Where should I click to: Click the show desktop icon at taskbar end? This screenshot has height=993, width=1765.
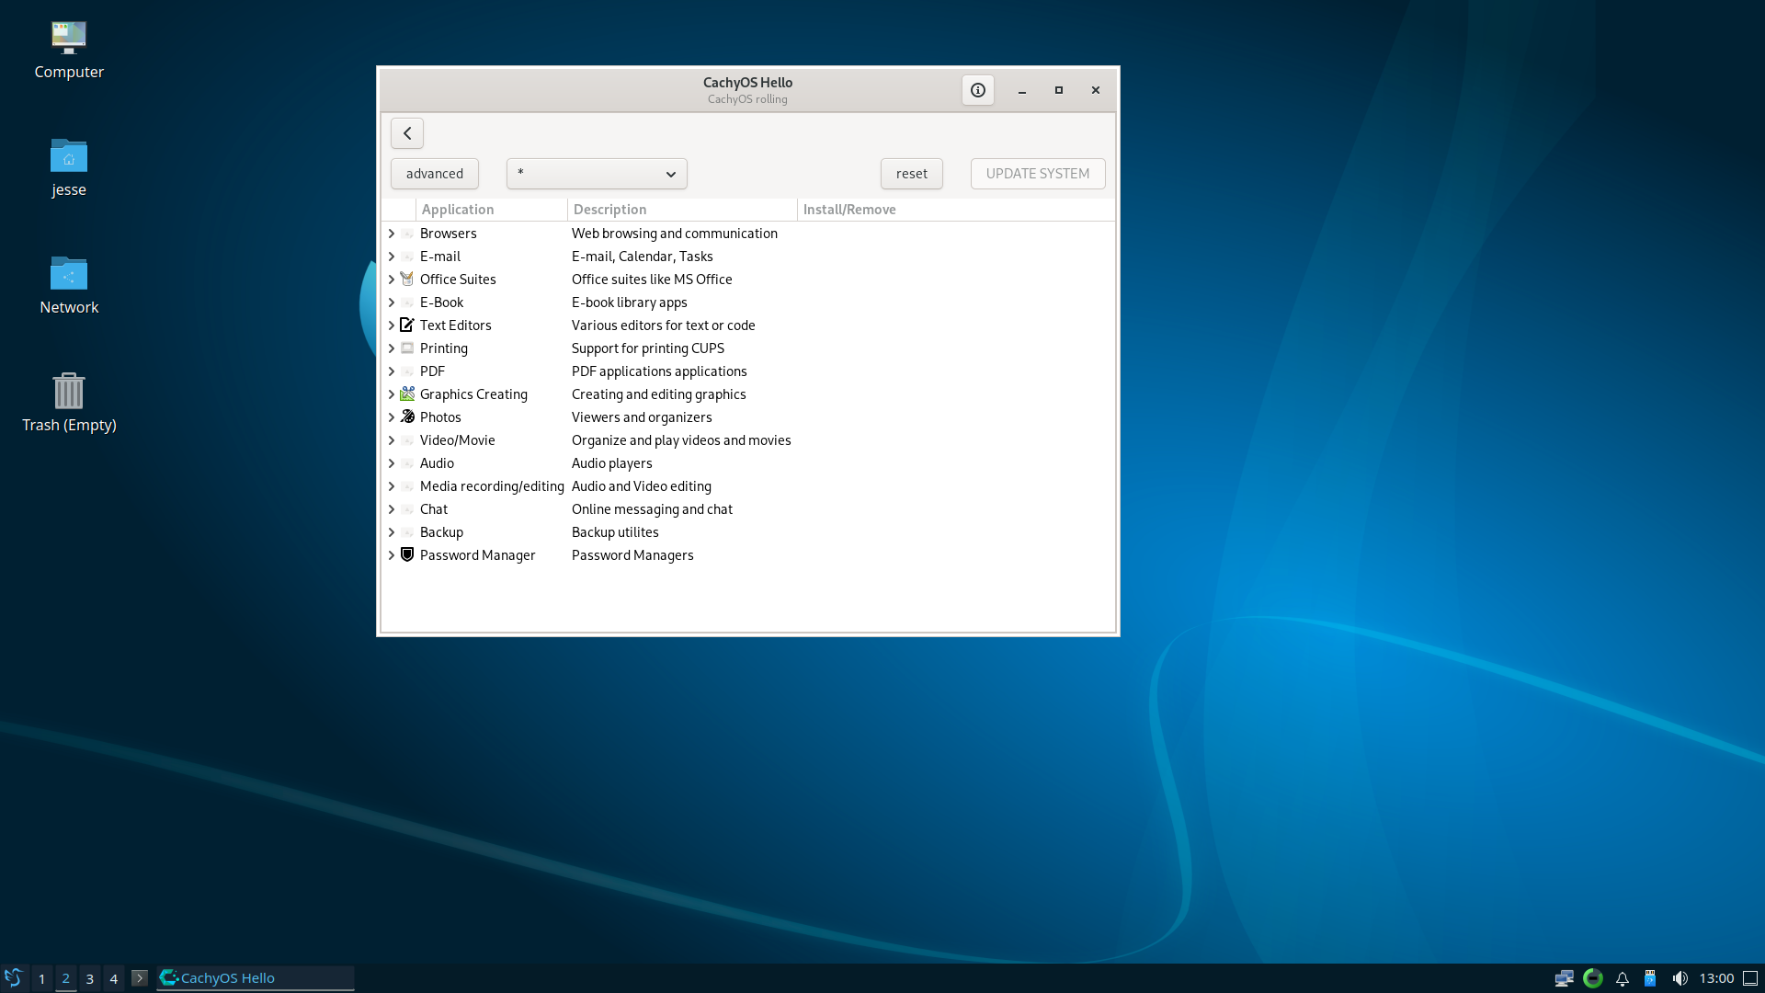click(x=1750, y=978)
